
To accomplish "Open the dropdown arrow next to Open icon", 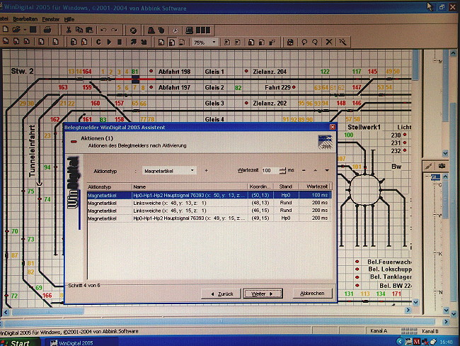I will tap(25, 30).
